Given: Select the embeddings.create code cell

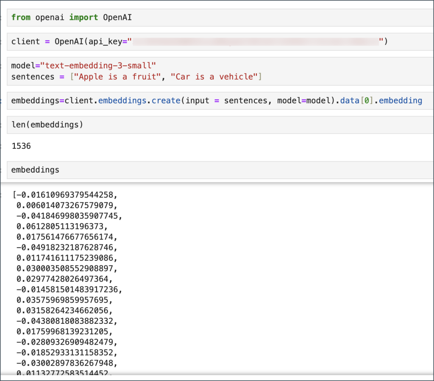Looking at the screenshot, I should 216,101.
